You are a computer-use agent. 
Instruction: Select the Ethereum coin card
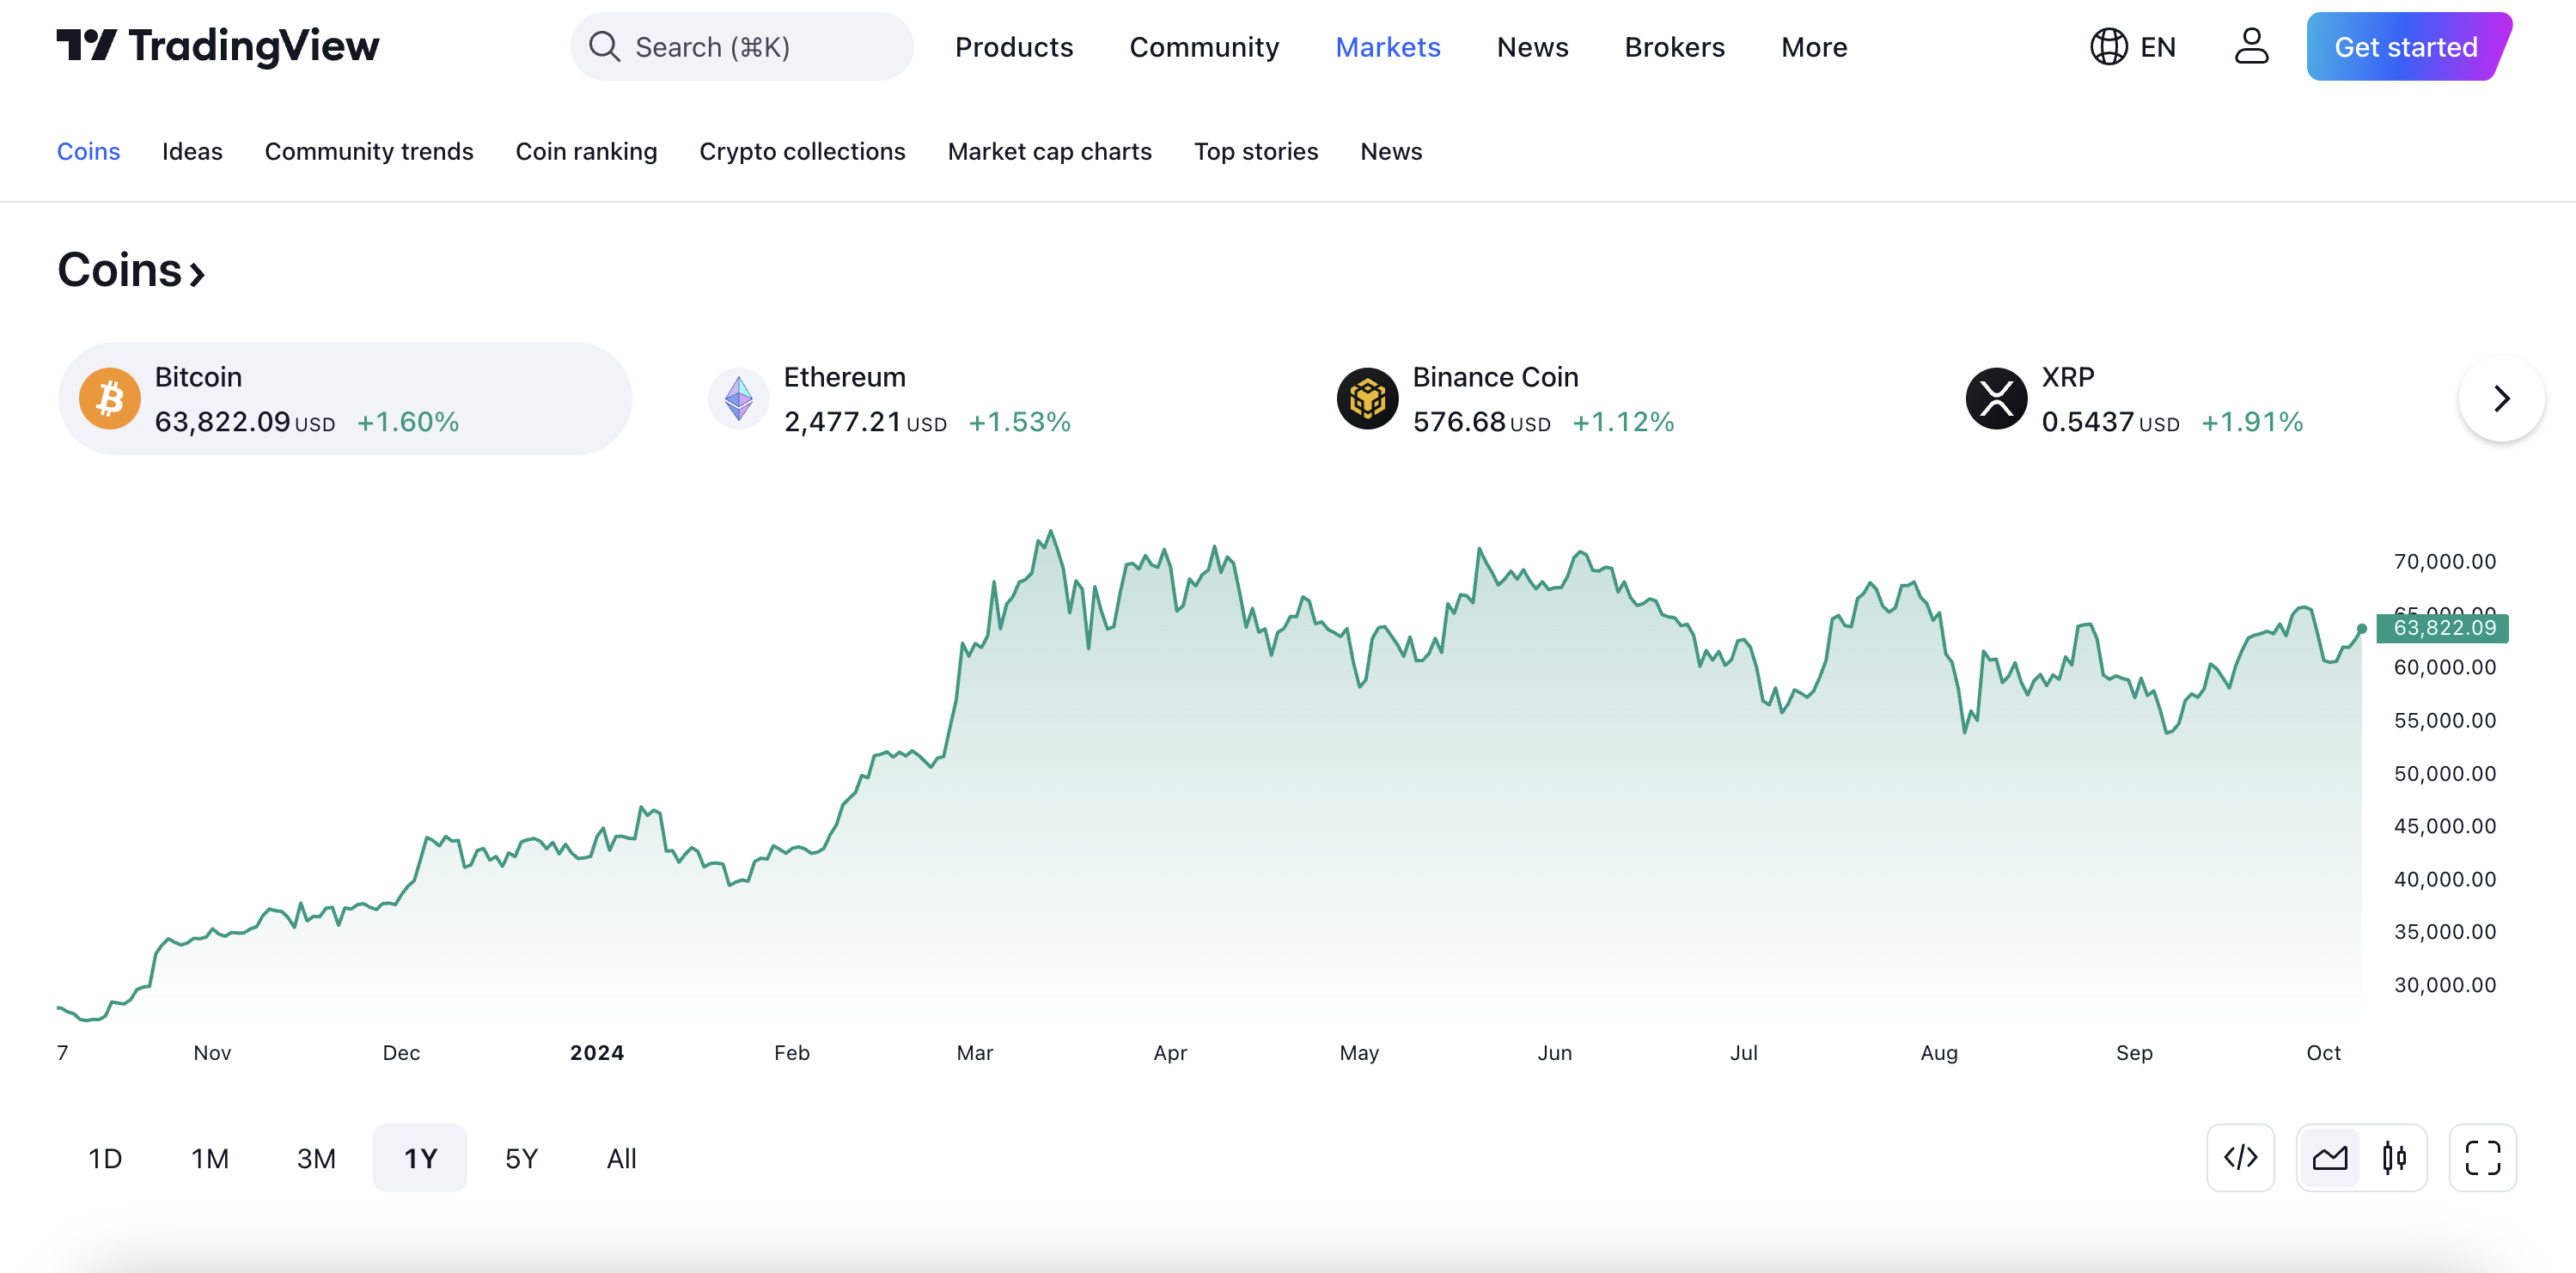(x=974, y=399)
